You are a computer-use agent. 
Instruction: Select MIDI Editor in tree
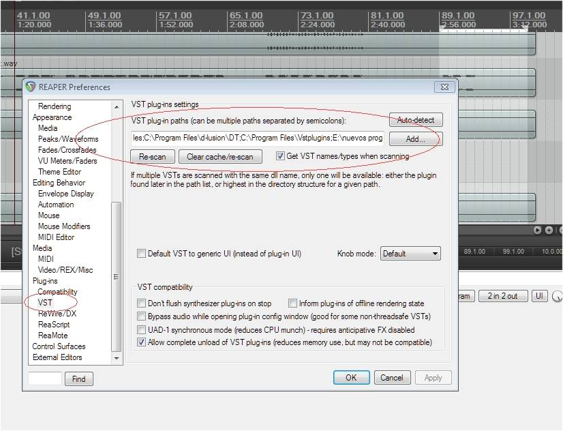[x=57, y=237]
